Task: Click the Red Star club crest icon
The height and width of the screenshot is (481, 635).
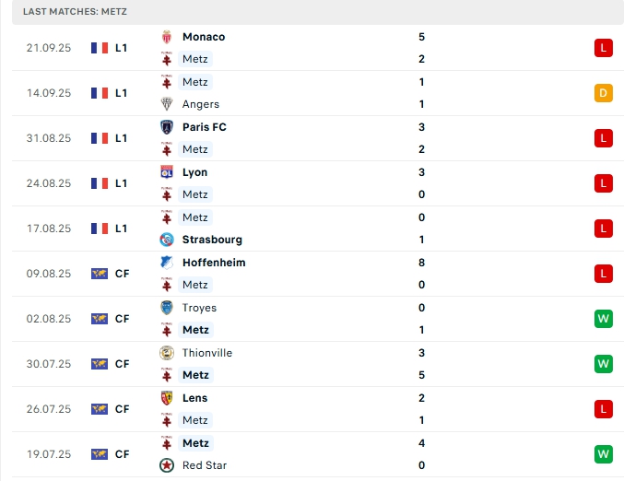Action: click(x=167, y=465)
